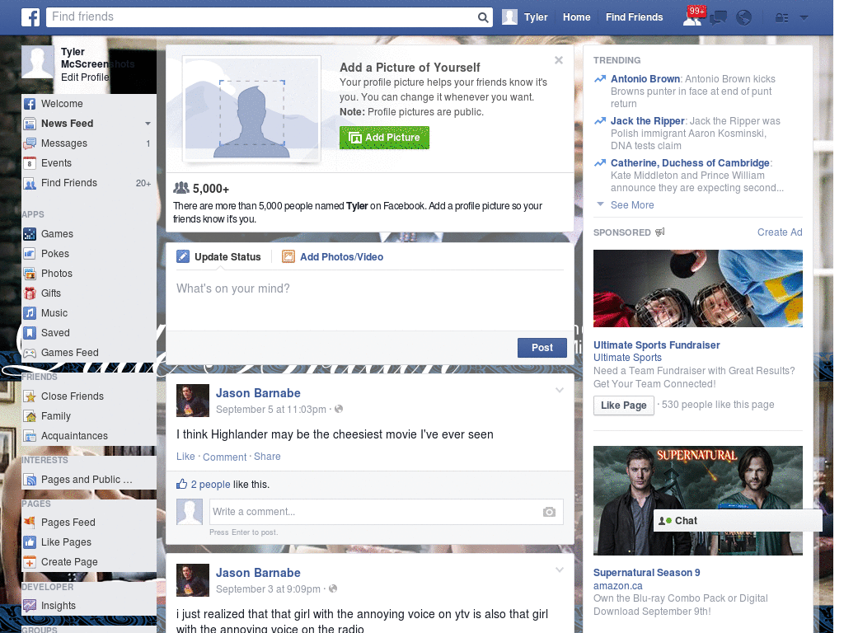This screenshot has height=633, width=844.
Task: Click Like Page for Ultimate Sports
Action: [x=624, y=406]
